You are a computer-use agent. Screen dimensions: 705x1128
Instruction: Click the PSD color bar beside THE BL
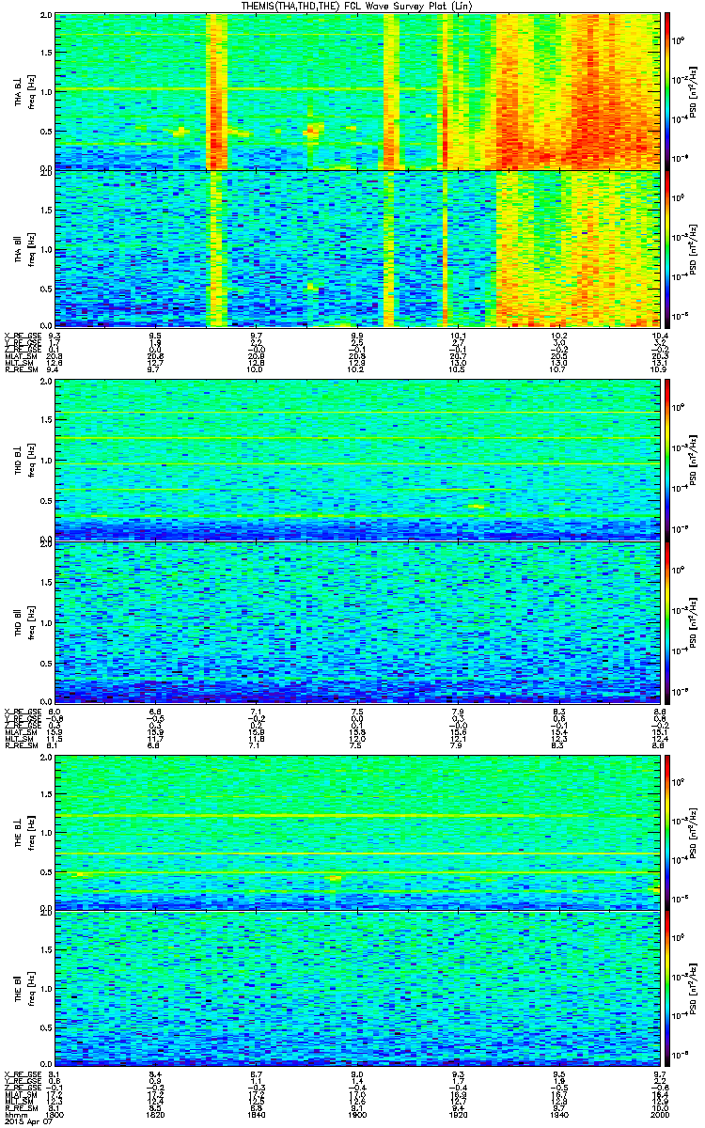668,832
